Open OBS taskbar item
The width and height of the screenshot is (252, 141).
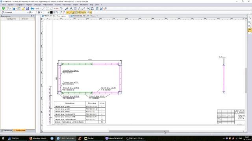click(136, 138)
